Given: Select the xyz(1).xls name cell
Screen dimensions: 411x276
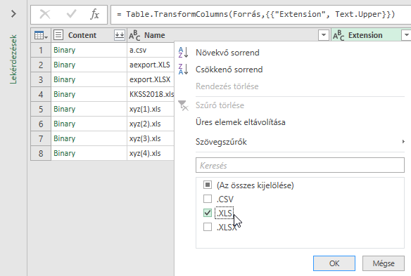Looking at the screenshot, I should tap(151, 109).
